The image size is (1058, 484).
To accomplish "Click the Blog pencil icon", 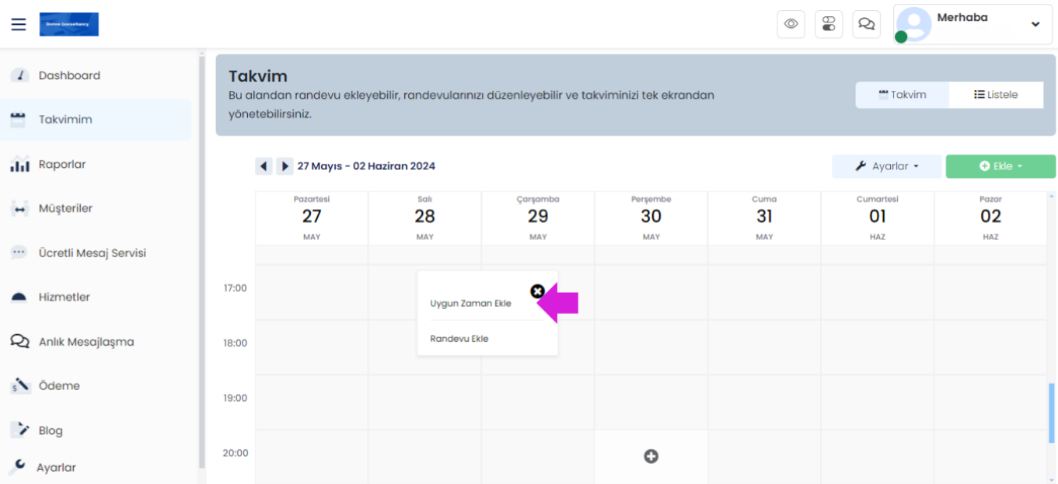I will [x=19, y=429].
